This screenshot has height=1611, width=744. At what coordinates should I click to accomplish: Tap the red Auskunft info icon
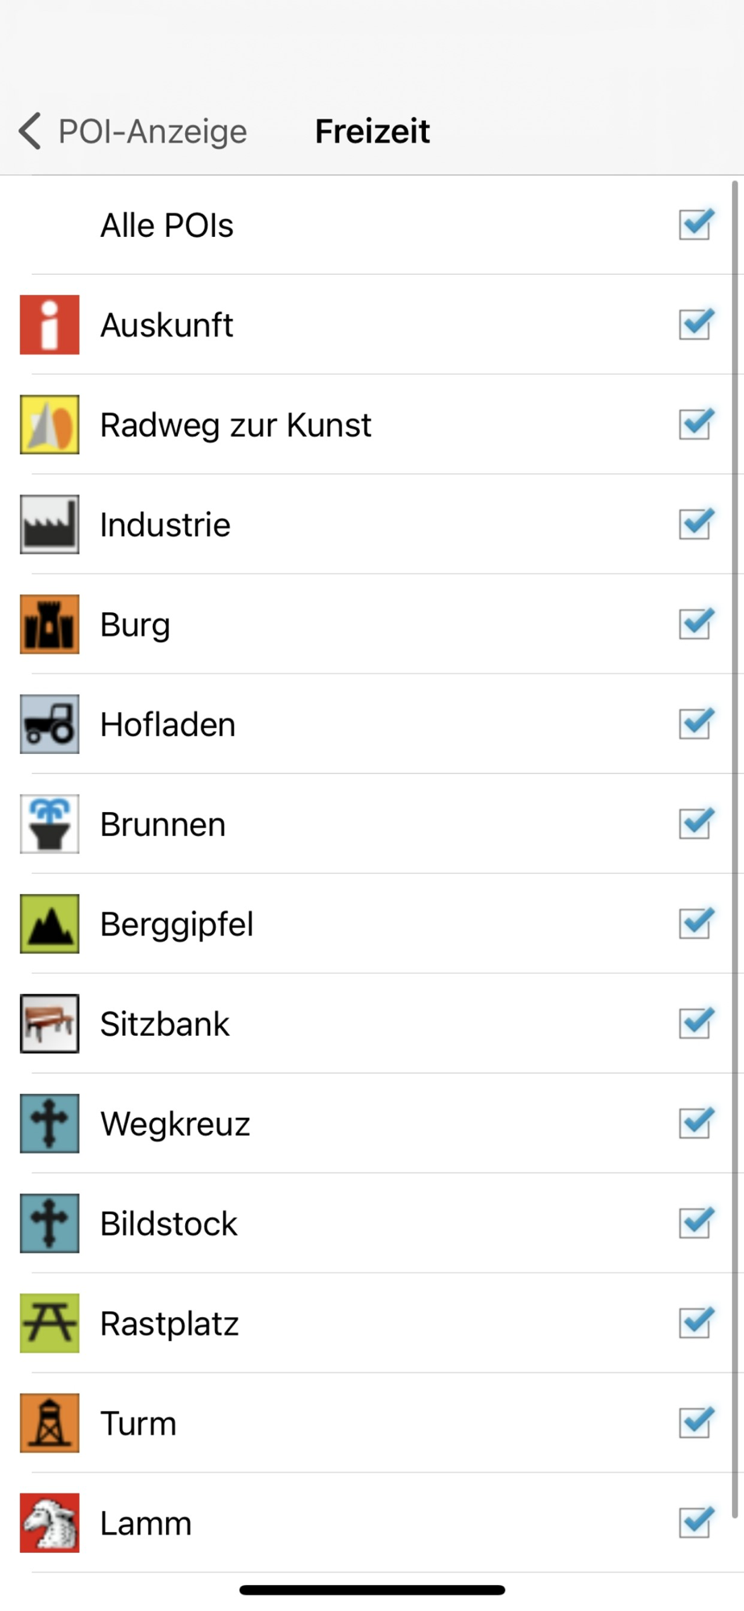pyautogui.click(x=50, y=325)
